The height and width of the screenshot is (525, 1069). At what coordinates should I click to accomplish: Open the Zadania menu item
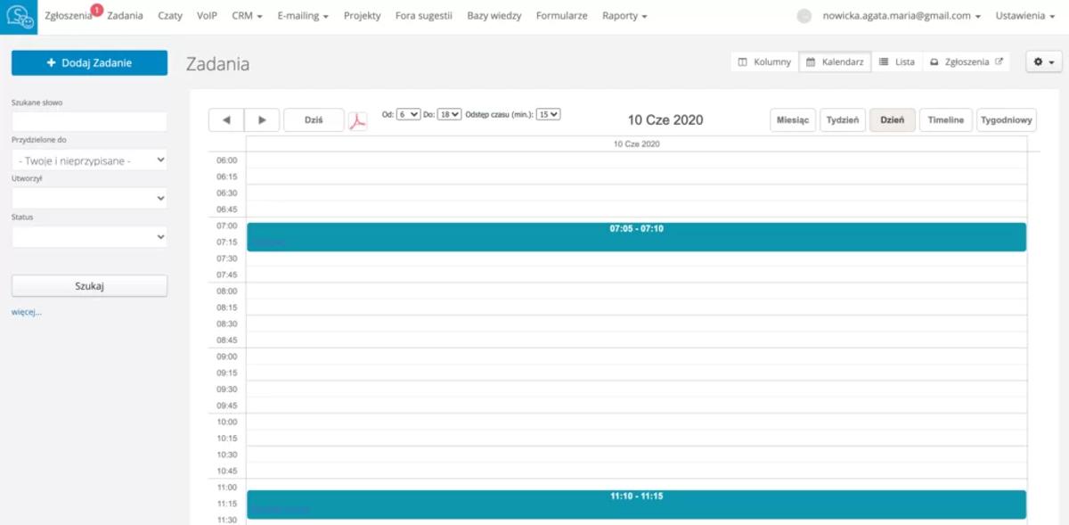125,16
